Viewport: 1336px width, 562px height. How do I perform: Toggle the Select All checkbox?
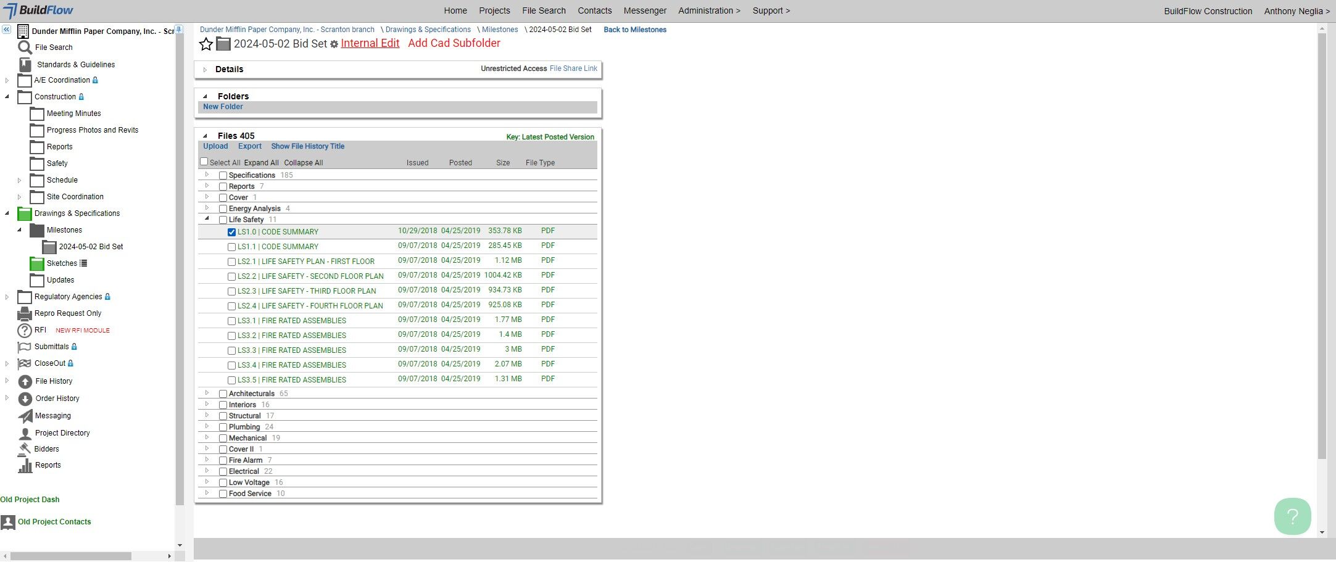(x=204, y=162)
